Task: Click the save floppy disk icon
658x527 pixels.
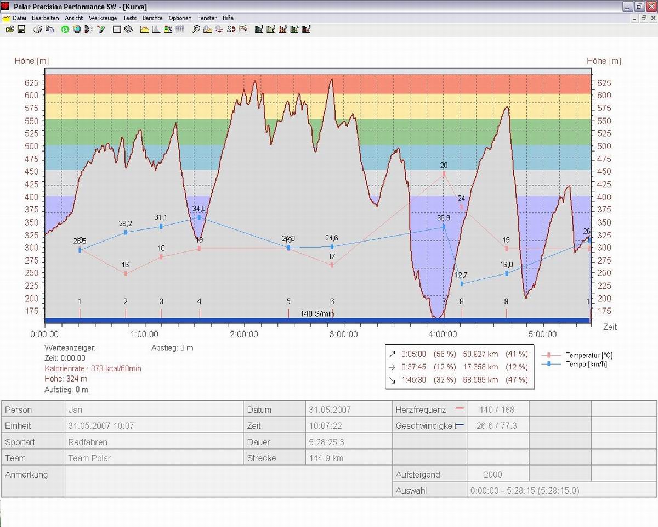Action: point(21,29)
